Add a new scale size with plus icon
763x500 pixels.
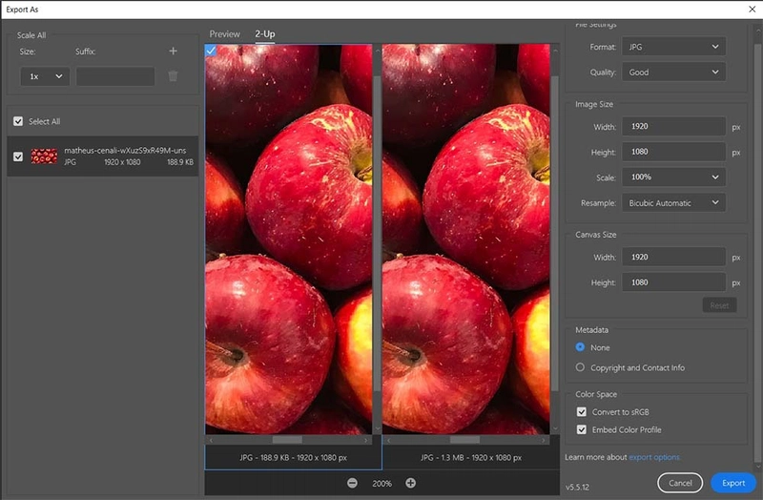tap(173, 52)
